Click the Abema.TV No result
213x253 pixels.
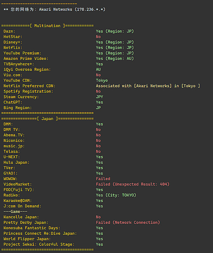click(98, 135)
